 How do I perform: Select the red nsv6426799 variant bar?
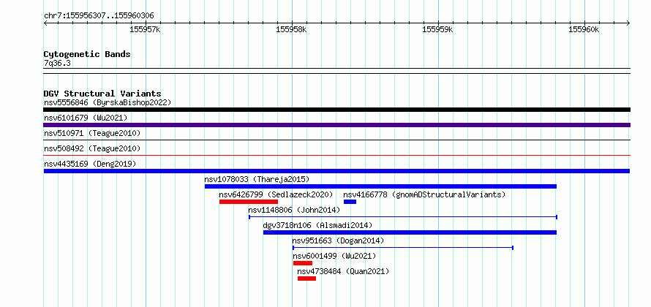(248, 202)
